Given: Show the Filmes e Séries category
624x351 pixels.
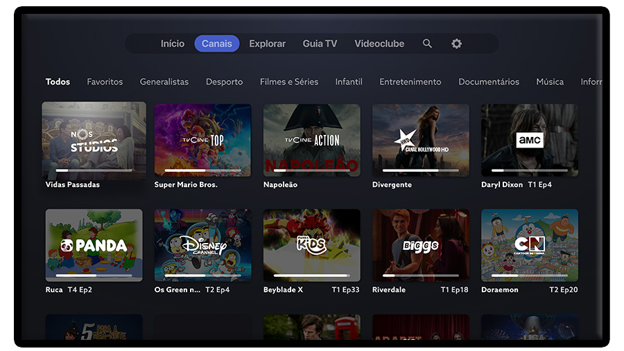Looking at the screenshot, I should [x=289, y=82].
